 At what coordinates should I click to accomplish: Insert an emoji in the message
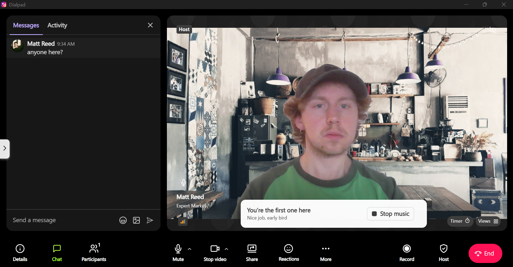[123, 220]
